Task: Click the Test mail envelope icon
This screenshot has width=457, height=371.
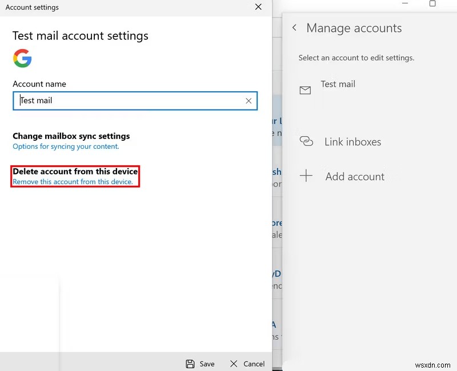Action: coord(306,90)
